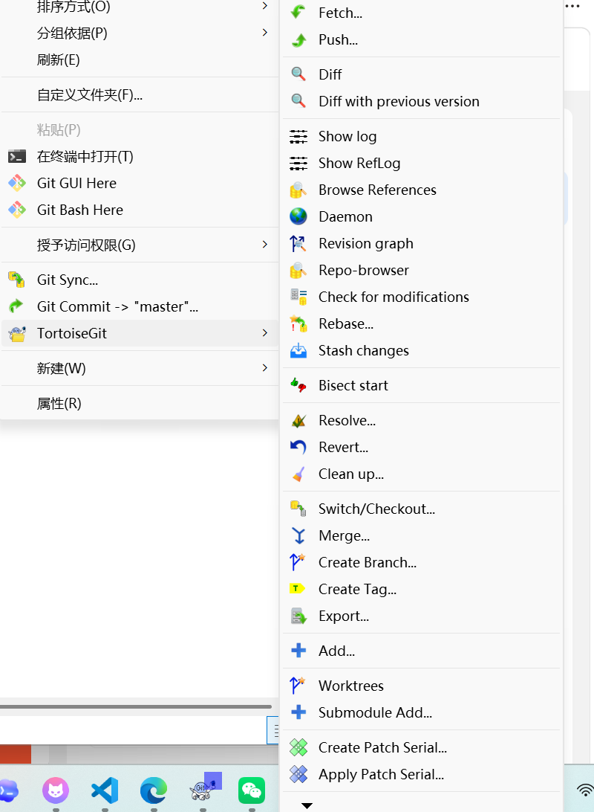594x812 pixels.
Task: Select Create Branch... menu item
Action: pos(421,562)
